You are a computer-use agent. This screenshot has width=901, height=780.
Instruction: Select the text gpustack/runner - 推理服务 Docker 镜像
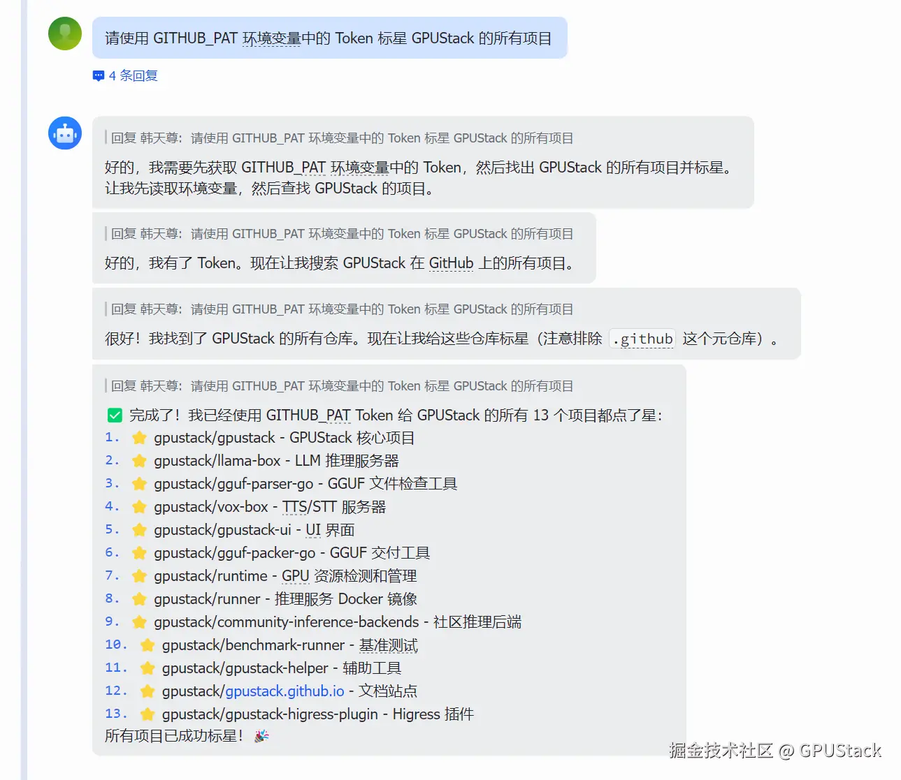click(x=285, y=599)
